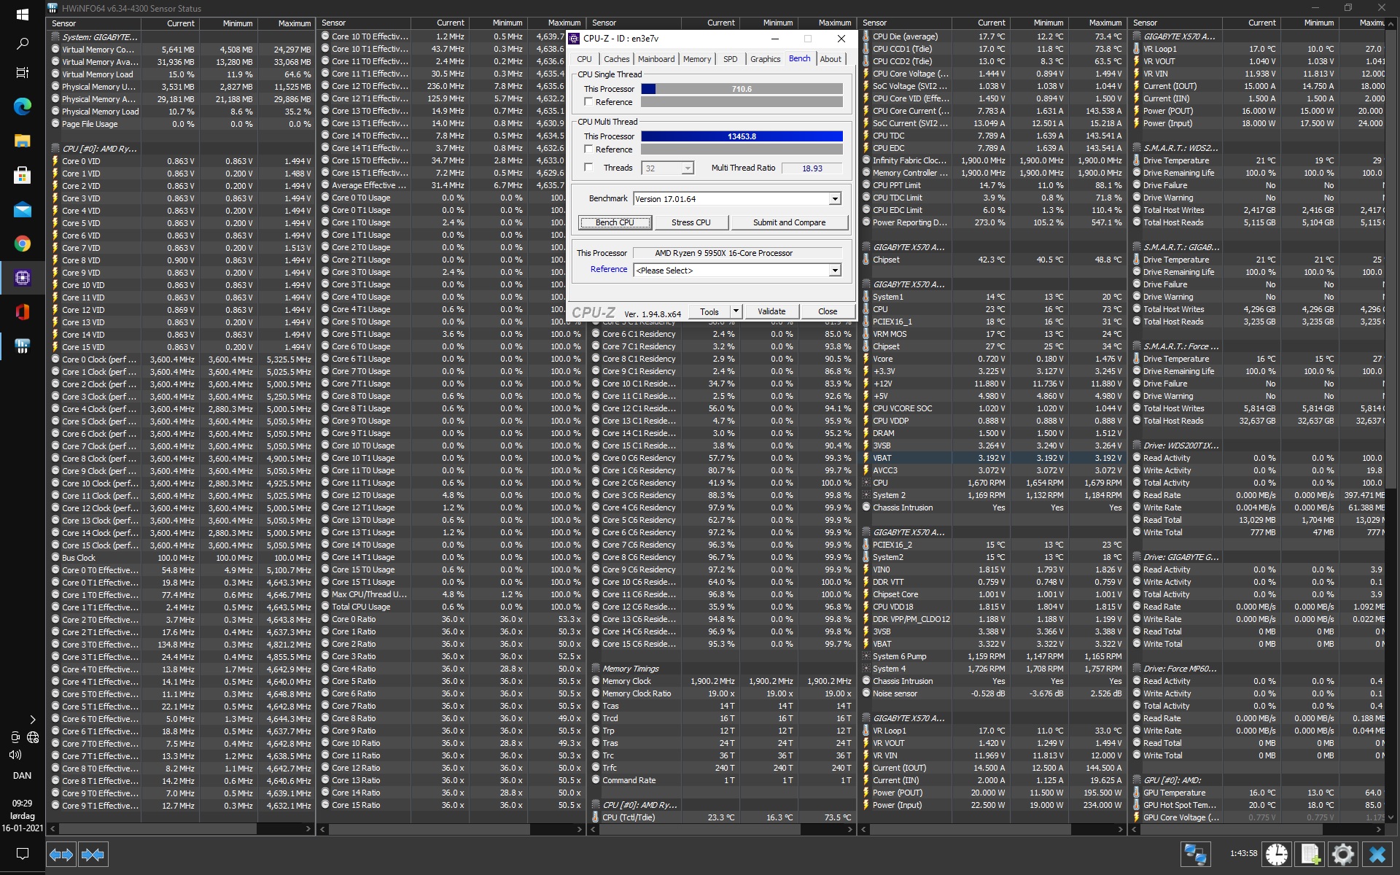Click the volume speaker tray icon
Viewport: 1400px width, 875px height.
coord(15,755)
